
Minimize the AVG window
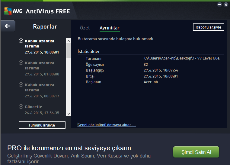[x=219, y=5]
